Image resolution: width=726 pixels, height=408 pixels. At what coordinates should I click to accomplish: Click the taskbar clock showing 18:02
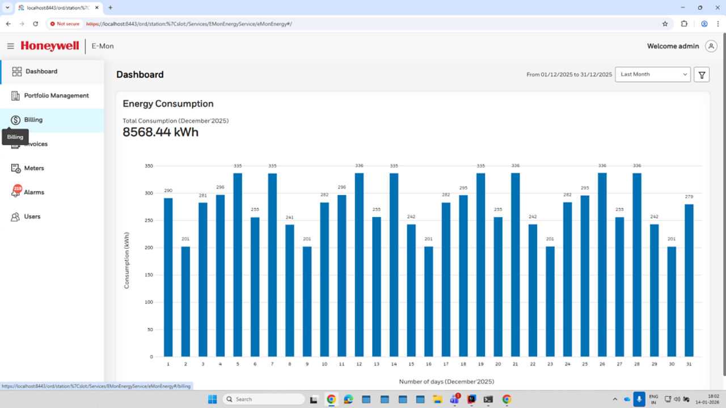(x=708, y=399)
